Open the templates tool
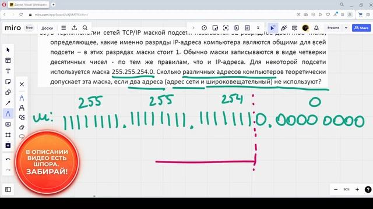 pyautogui.click(x=8, y=60)
